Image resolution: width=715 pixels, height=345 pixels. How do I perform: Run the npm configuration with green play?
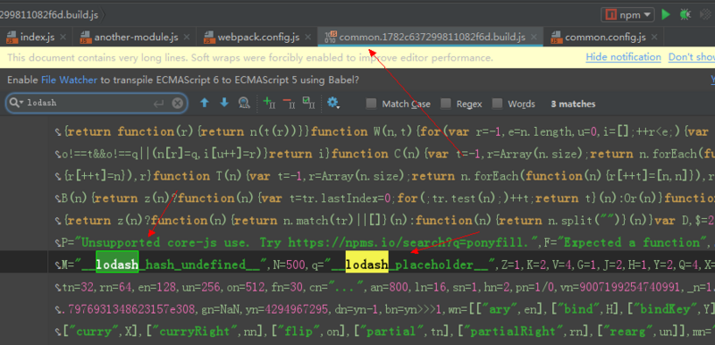666,14
